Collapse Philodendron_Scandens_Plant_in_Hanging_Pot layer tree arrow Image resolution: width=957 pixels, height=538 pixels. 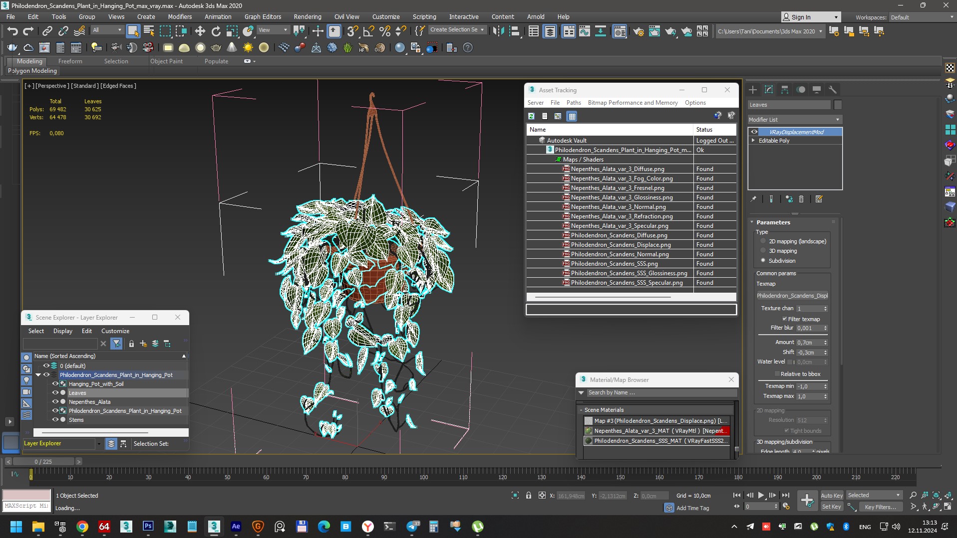[38, 375]
